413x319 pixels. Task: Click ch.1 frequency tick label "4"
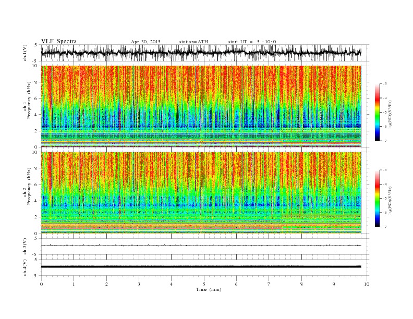(x=37, y=115)
